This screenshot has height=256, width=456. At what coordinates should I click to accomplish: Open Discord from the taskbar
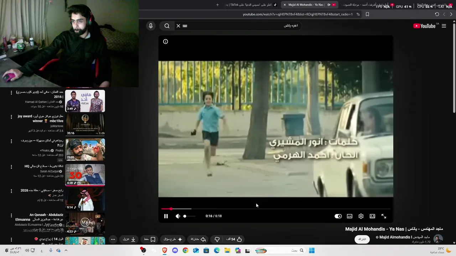(x=175, y=251)
